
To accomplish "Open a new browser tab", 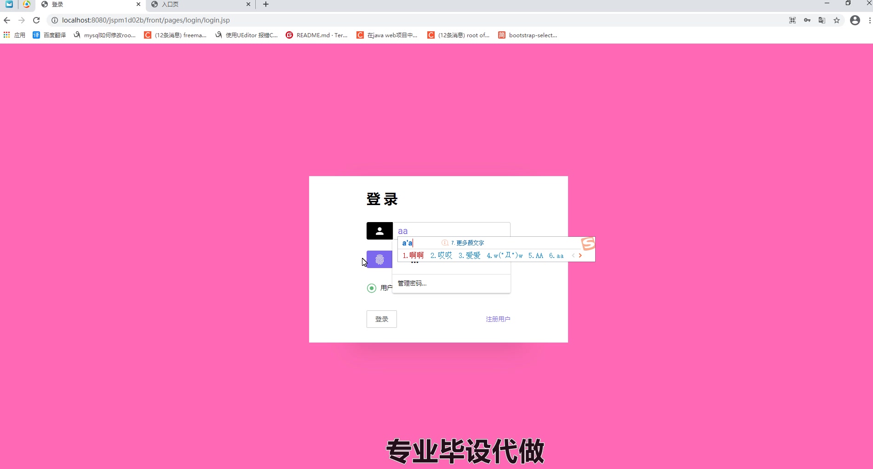I will pyautogui.click(x=266, y=4).
